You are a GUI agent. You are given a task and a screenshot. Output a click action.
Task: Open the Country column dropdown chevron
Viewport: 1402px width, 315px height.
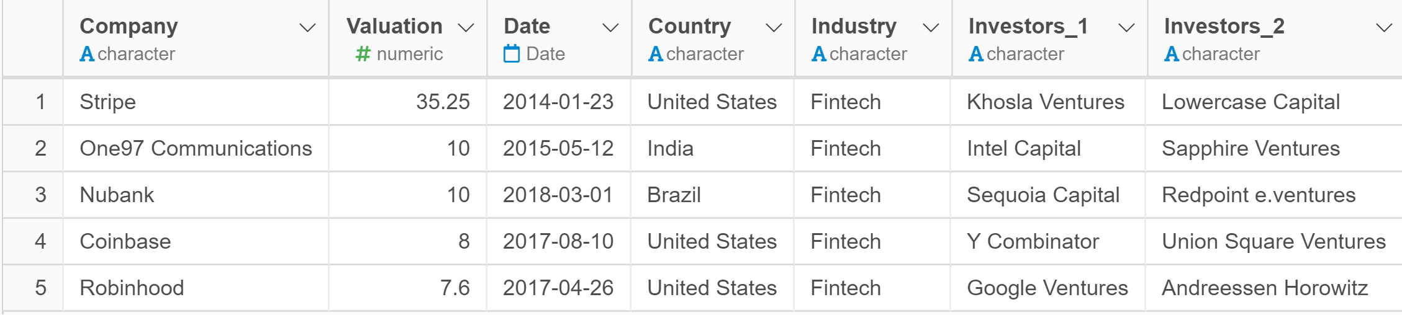click(774, 28)
